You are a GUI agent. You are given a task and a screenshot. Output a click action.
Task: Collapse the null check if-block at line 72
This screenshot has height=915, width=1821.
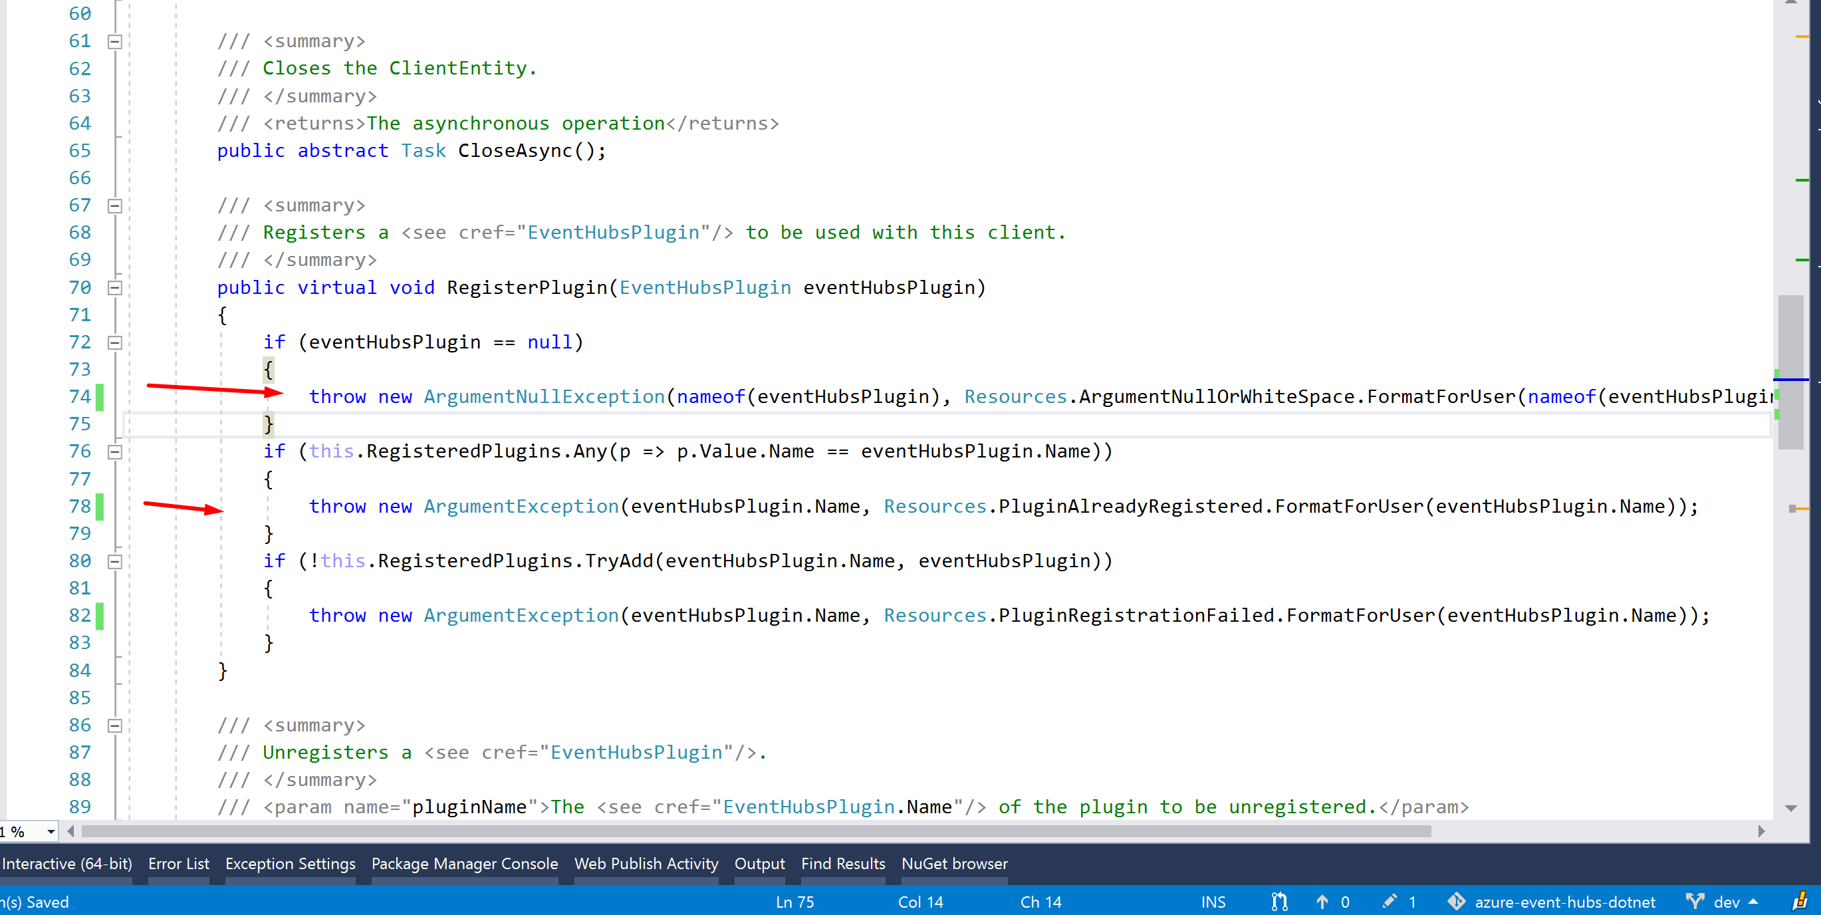114,343
